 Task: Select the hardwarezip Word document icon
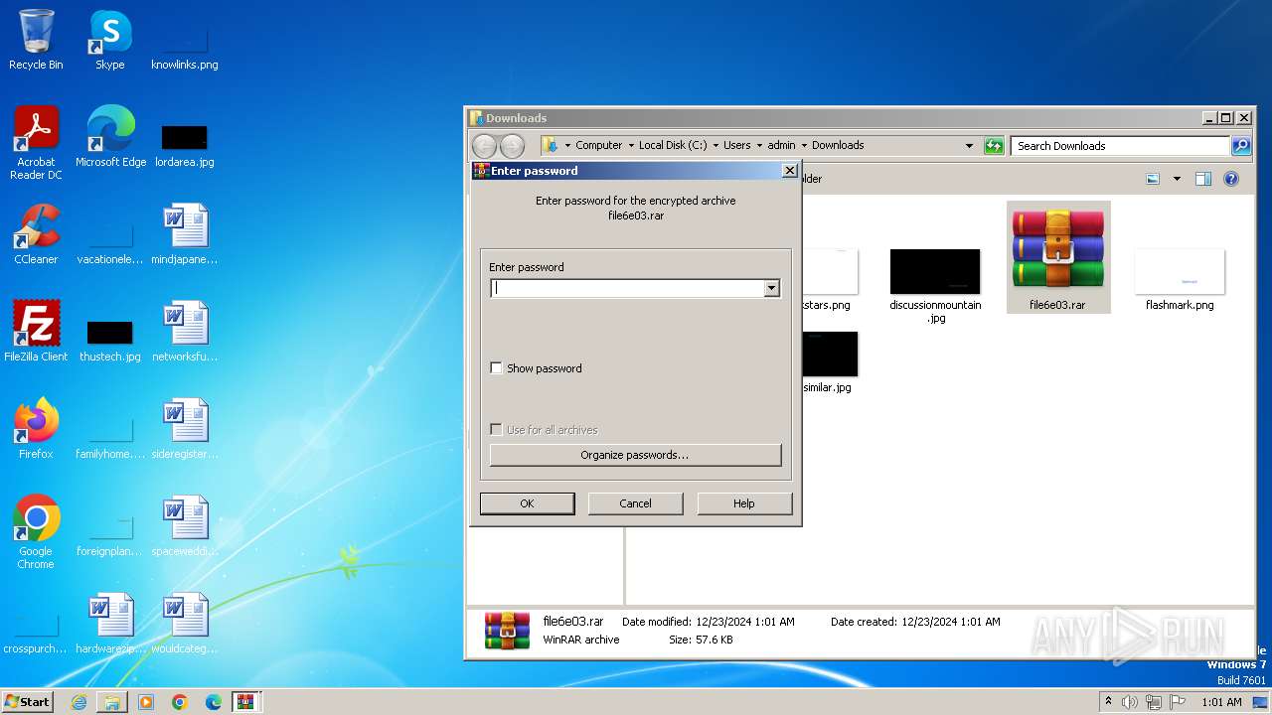coord(110,623)
